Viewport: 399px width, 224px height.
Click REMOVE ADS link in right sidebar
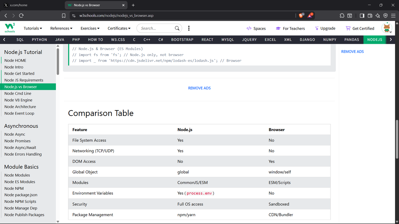click(x=352, y=51)
